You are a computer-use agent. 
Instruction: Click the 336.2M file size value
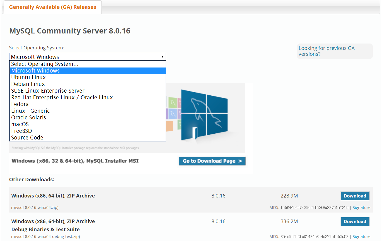[x=289, y=221]
